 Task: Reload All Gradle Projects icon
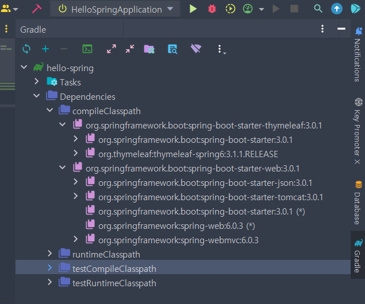26,49
